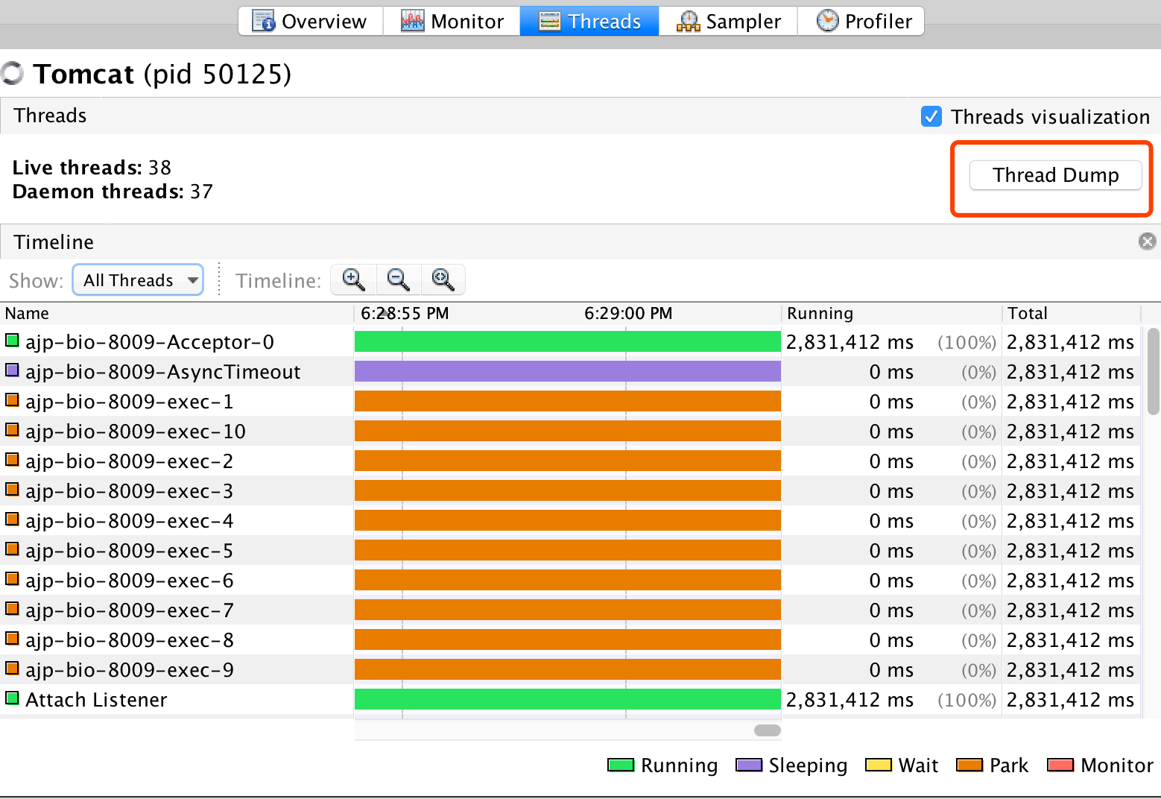Click the purple state icon of AsyncTimeout
The height and width of the screenshot is (799, 1161).
pos(12,370)
